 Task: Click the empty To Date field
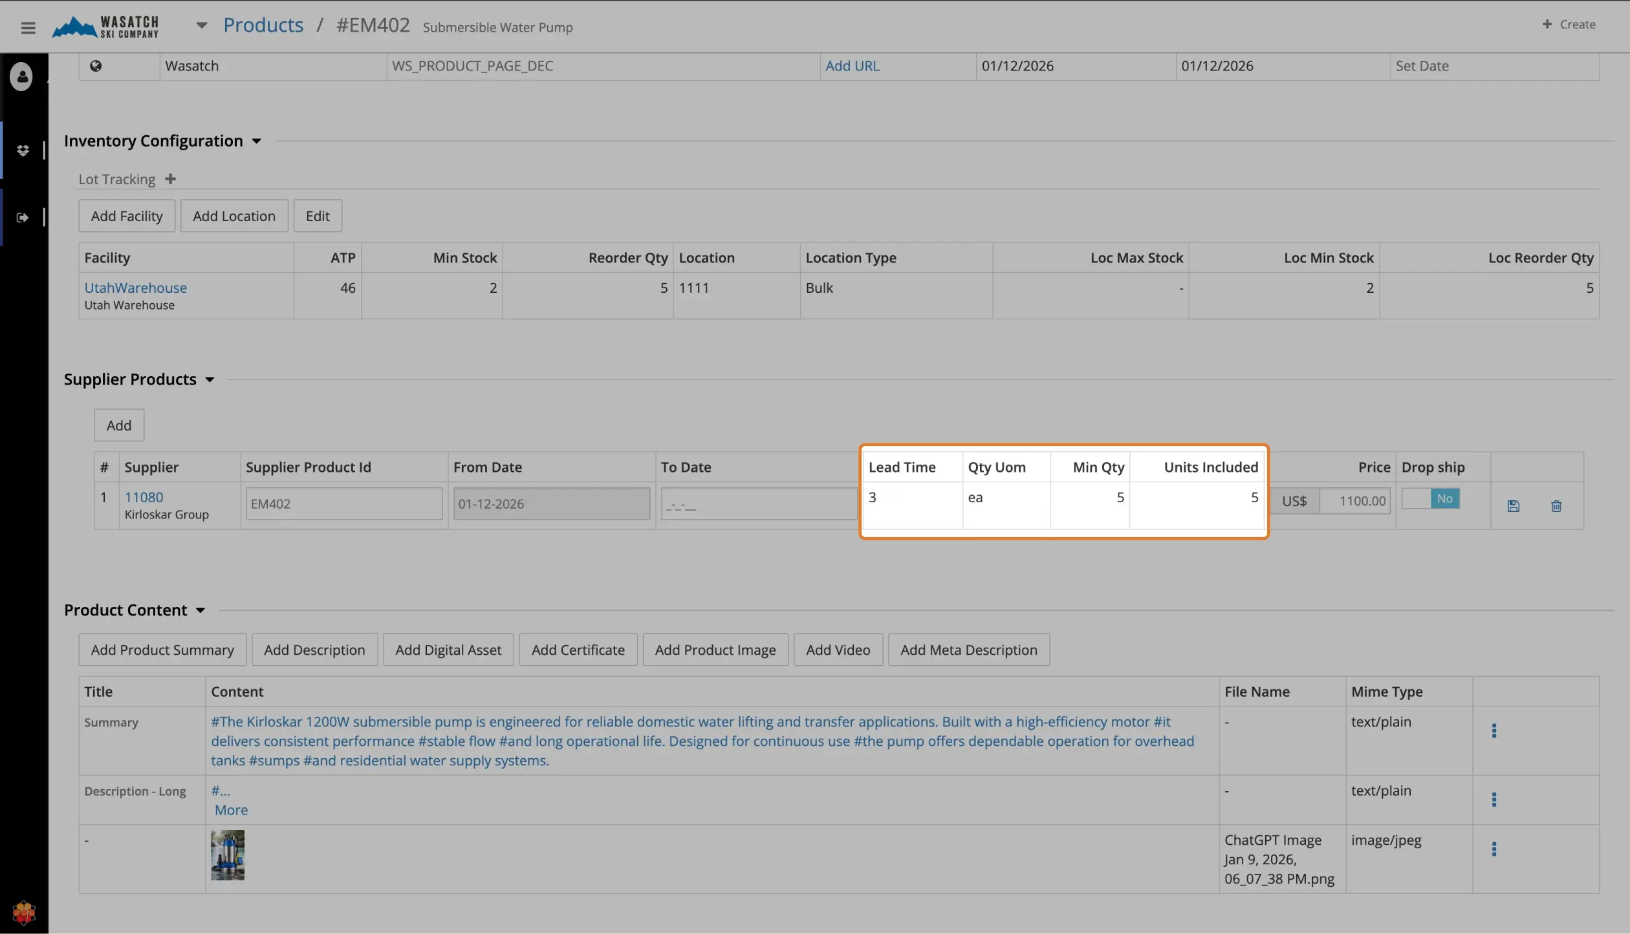coord(758,504)
